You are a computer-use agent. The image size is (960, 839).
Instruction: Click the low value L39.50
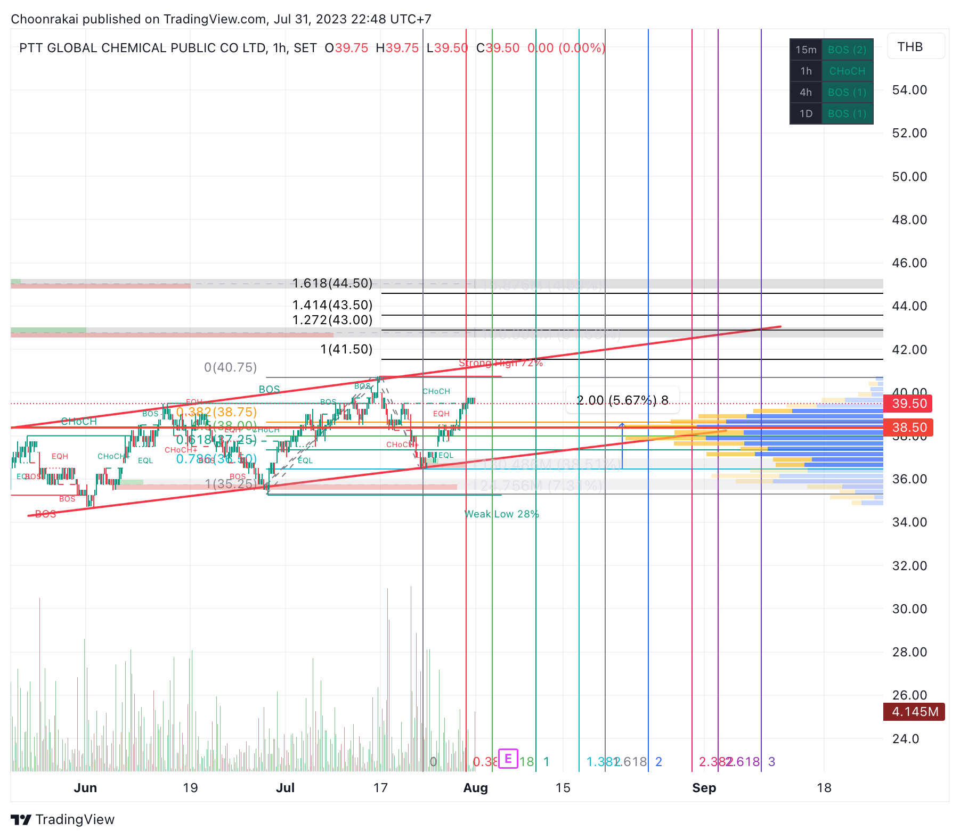coord(447,48)
